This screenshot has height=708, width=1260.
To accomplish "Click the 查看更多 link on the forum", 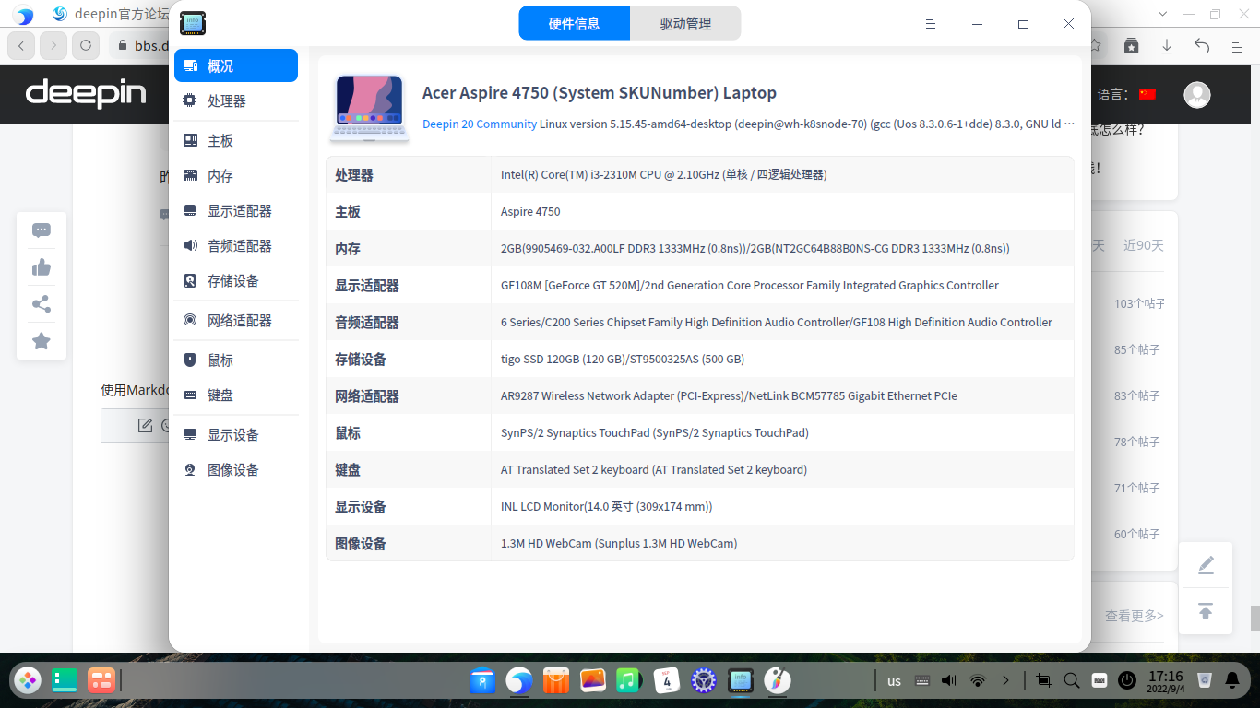I will pyautogui.click(x=1134, y=615).
